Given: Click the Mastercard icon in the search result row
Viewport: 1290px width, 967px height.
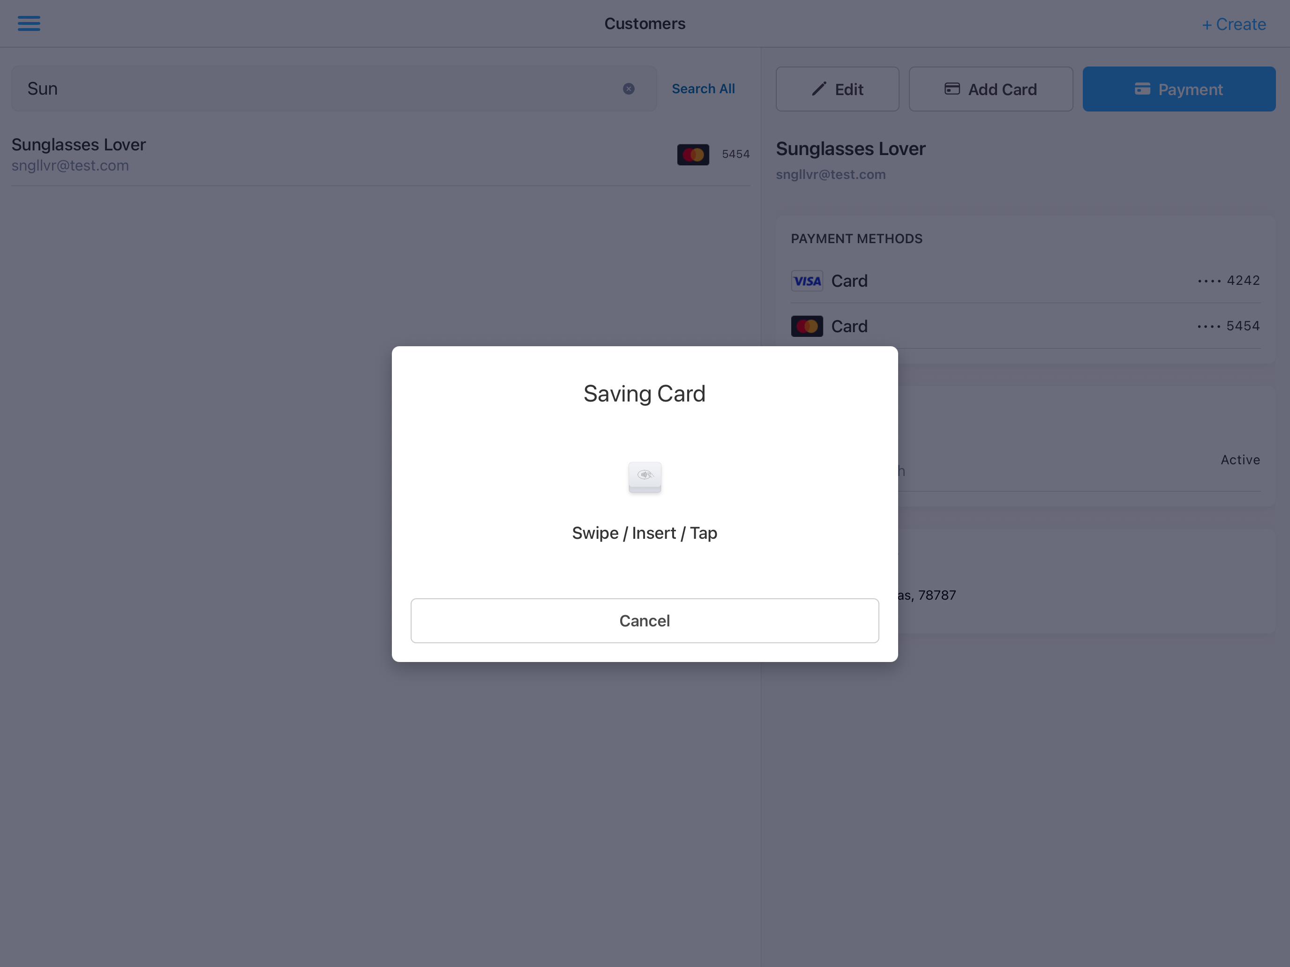Looking at the screenshot, I should pyautogui.click(x=693, y=154).
